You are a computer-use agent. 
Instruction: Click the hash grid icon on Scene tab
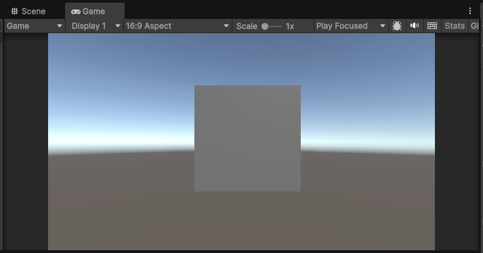click(14, 11)
